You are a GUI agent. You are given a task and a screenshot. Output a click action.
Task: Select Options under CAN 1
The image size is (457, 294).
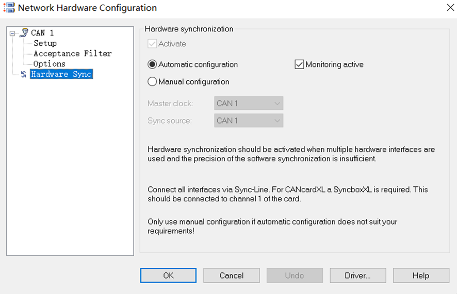click(x=49, y=64)
